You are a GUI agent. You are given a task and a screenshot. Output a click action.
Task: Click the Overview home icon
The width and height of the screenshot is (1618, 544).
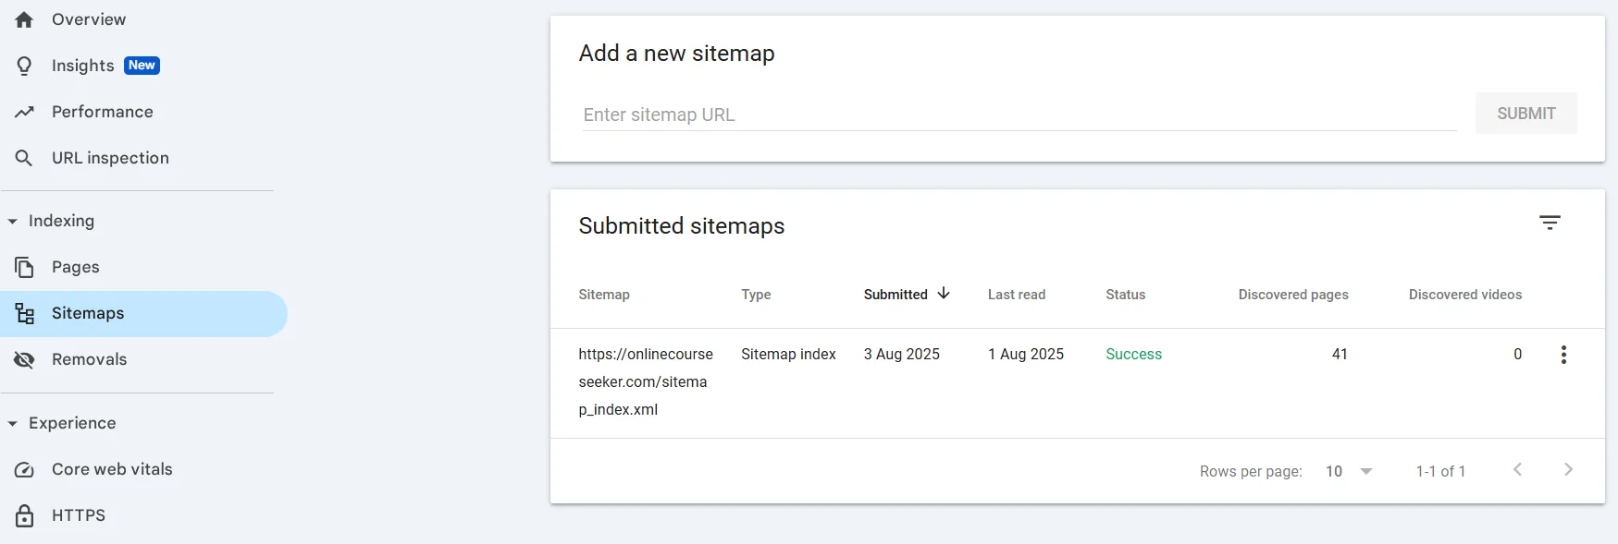pyautogui.click(x=24, y=19)
